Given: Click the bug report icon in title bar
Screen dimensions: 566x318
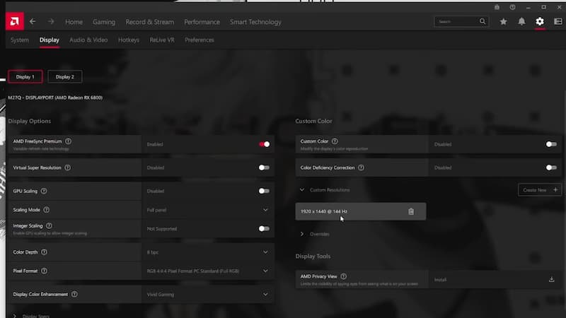Looking at the screenshot, I should 497,7.
